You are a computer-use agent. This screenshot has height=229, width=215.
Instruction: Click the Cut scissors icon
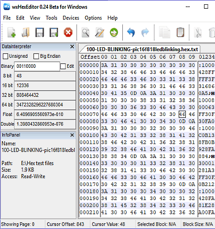tap(198, 32)
